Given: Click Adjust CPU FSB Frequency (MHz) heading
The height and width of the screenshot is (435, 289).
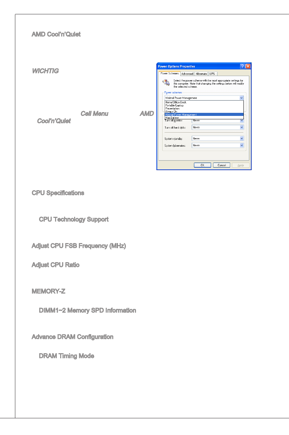Looking at the screenshot, I should [79, 246].
